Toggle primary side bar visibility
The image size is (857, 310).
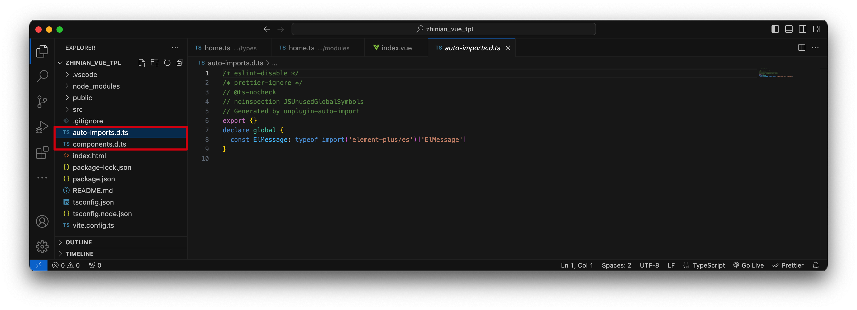click(x=775, y=29)
